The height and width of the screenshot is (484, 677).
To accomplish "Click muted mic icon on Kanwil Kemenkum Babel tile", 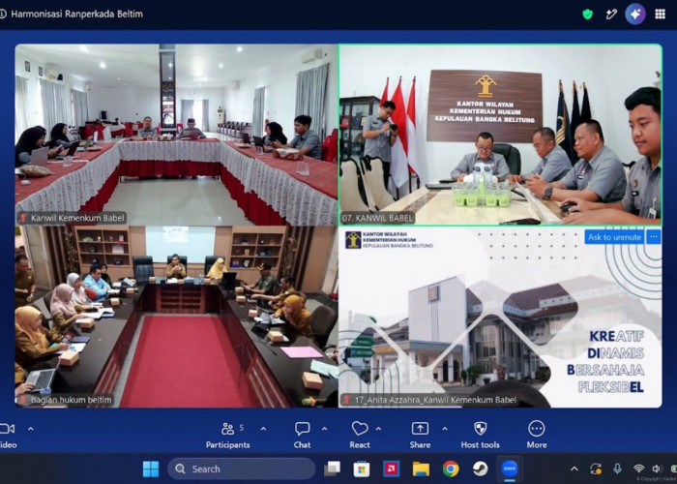I will pos(23,218).
